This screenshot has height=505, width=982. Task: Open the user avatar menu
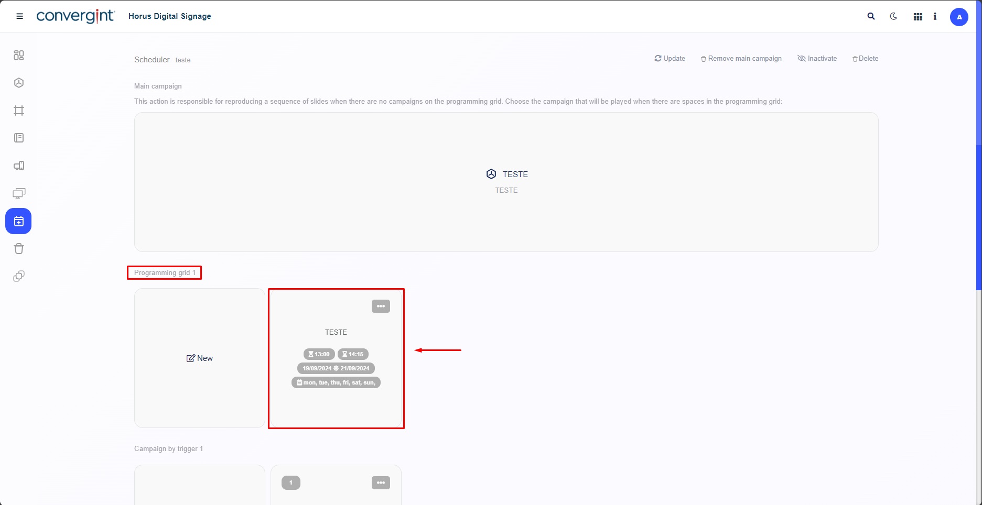tap(959, 17)
